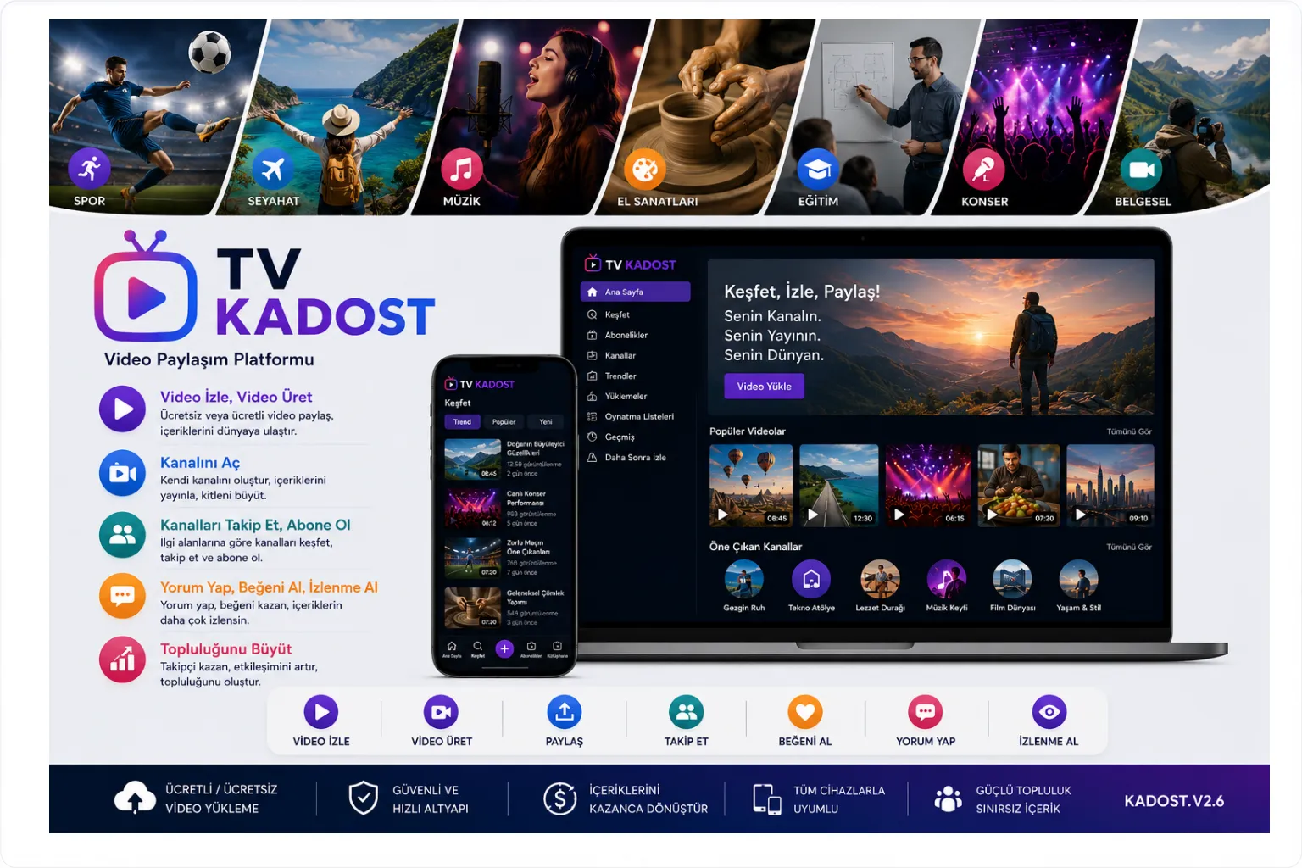Screen dimensions: 1302x868
Task: Tap the plus button in phone bottom bar
Action: pyautogui.click(x=504, y=649)
